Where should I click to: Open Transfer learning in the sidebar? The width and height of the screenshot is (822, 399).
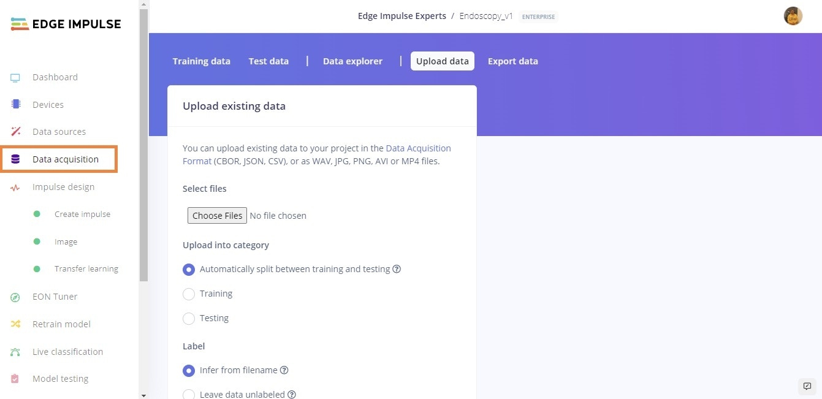86,269
